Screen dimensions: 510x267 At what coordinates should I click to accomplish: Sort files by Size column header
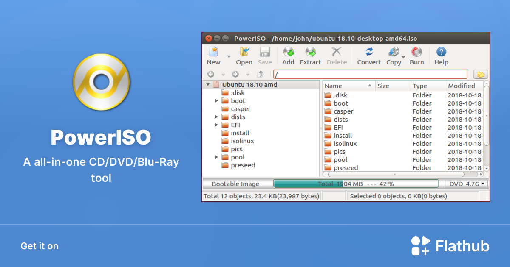click(393, 86)
